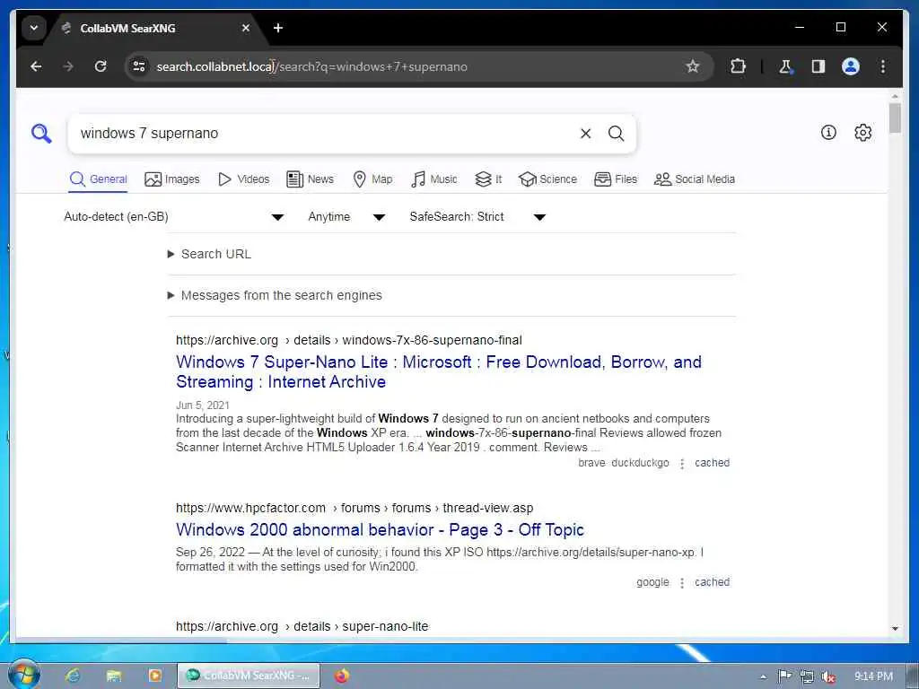
Task: Open the Auto-detect (en-GB) language dropdown
Action: pos(174,217)
